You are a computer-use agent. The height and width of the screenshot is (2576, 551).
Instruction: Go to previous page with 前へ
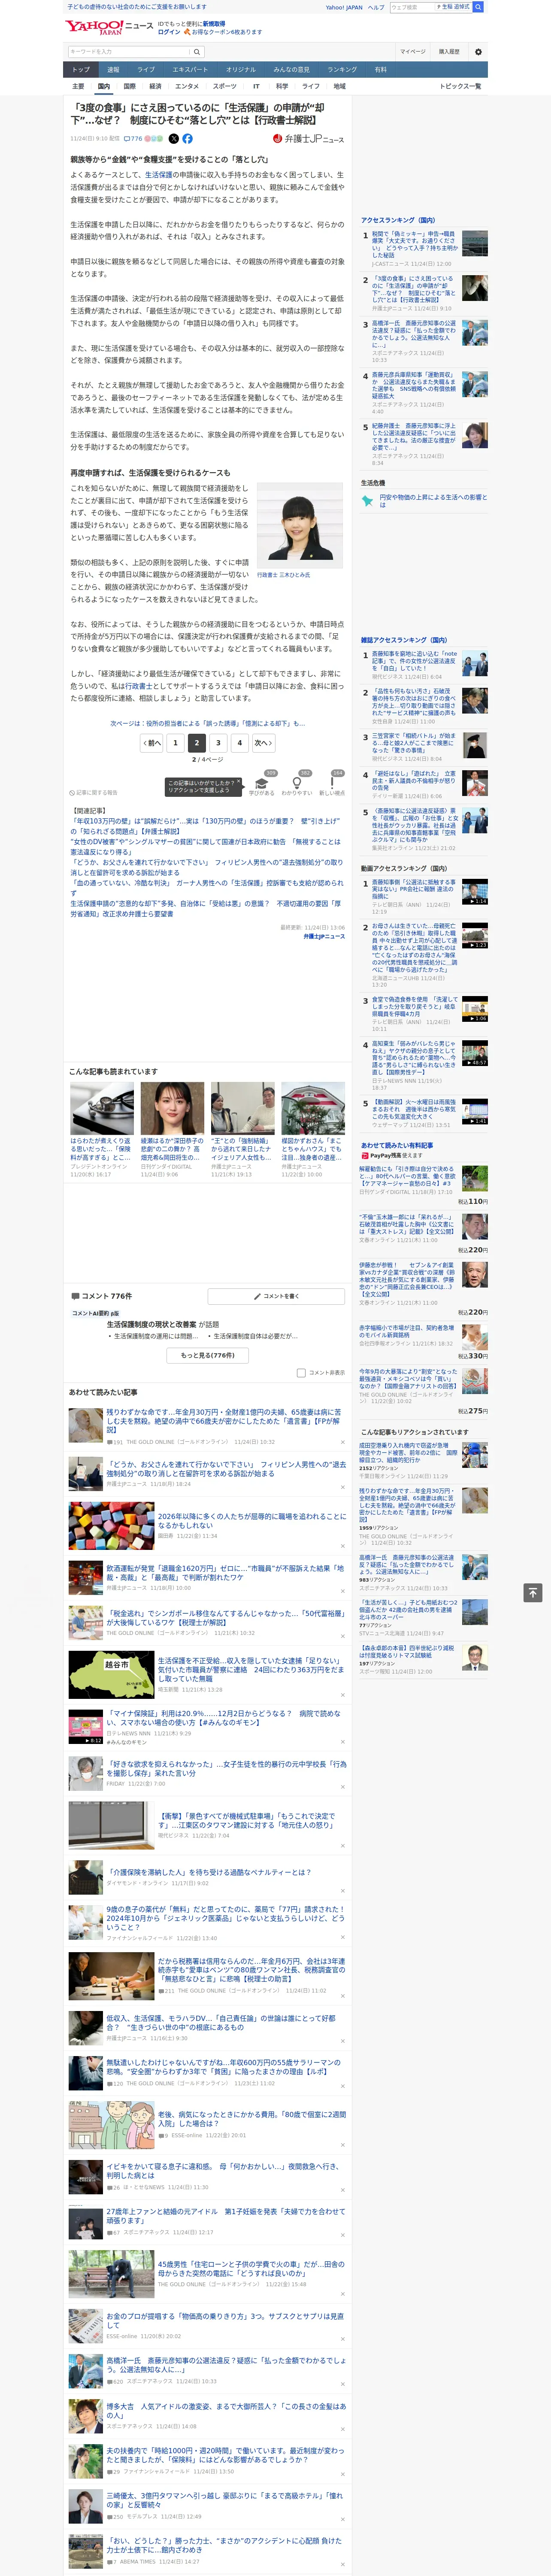click(x=151, y=743)
